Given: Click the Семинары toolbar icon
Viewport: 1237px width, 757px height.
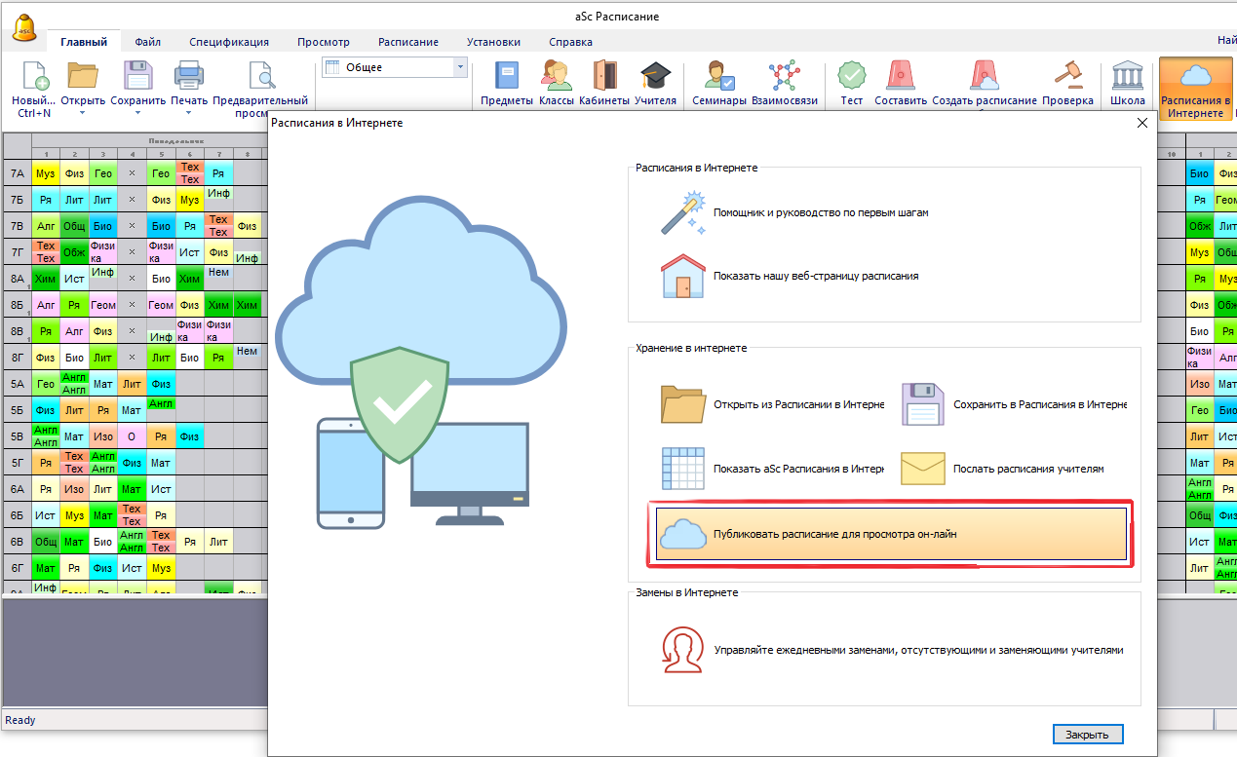Looking at the screenshot, I should pos(718,77).
